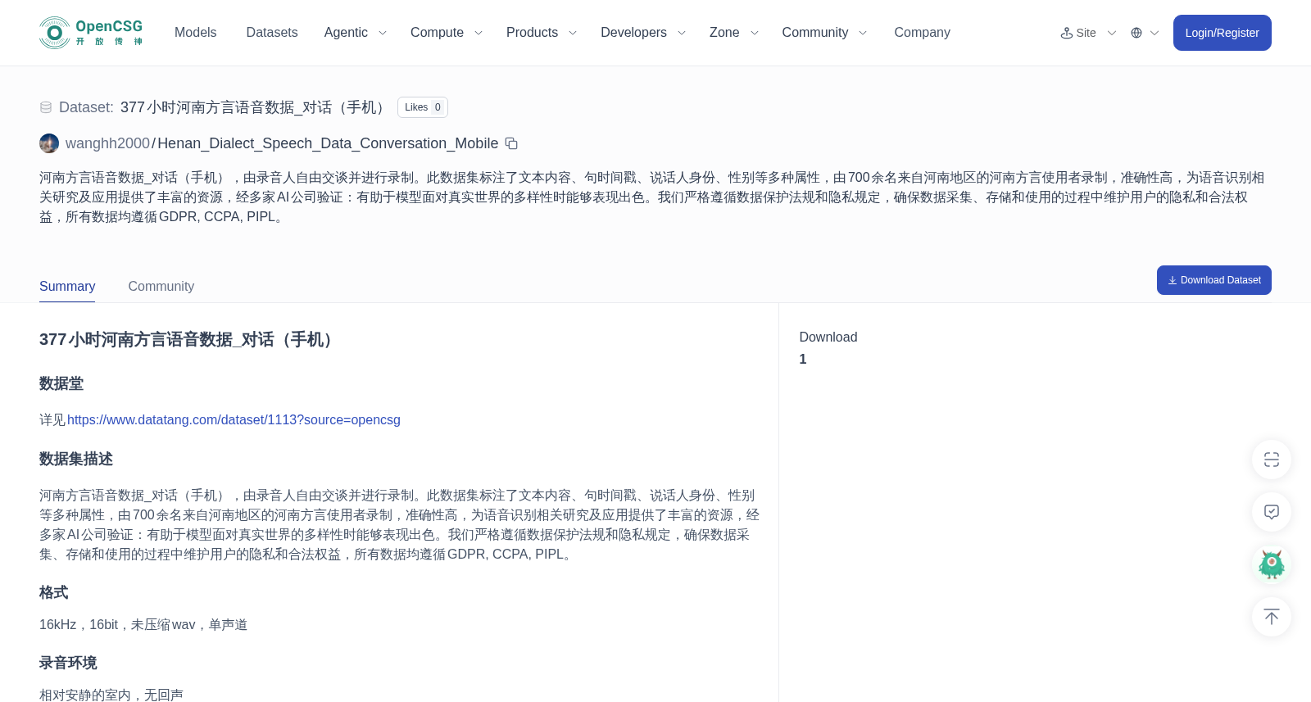
Task: Click Henan_Dialect_Speech_Data_Conversation_Mobile repository name
Action: [328, 143]
